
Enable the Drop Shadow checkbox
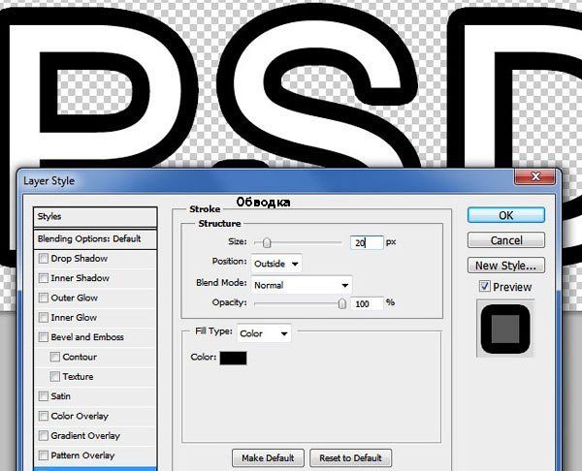pos(44,259)
